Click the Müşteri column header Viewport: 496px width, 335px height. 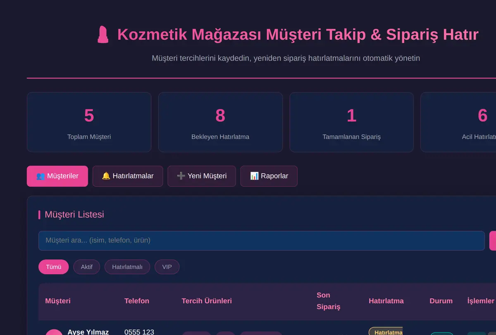pyautogui.click(x=58, y=301)
